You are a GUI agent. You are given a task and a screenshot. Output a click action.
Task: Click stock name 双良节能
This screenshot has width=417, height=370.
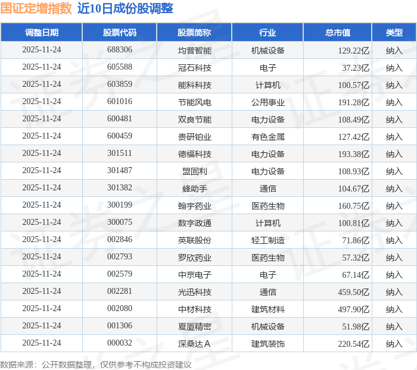point(195,120)
